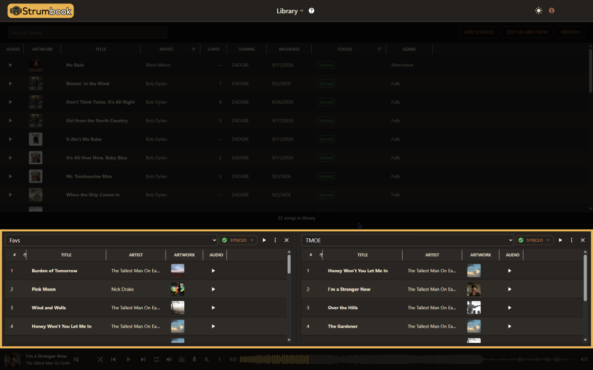Viewport: 593px width, 370px height.
Task: Click the Add Song(s) button
Action: pos(479,32)
